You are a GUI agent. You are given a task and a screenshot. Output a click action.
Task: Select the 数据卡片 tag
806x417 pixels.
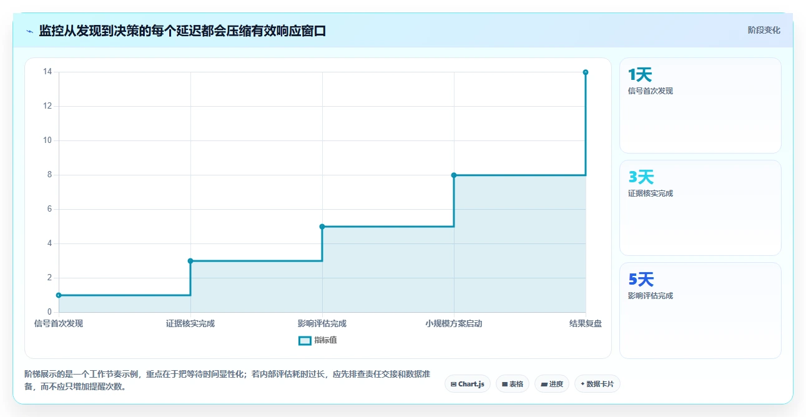point(597,384)
